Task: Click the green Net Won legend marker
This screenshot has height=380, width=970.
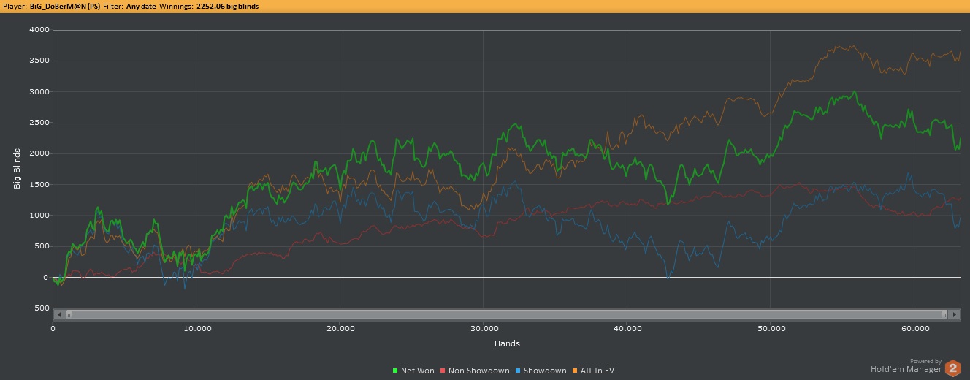Action: click(x=395, y=371)
